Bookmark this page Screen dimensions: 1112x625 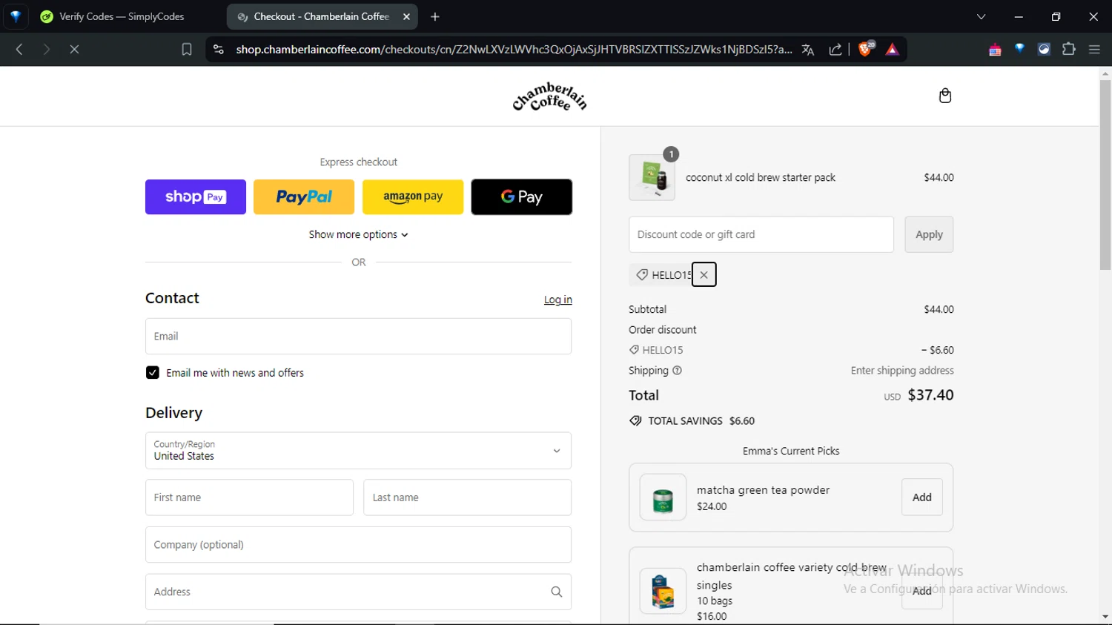187,50
